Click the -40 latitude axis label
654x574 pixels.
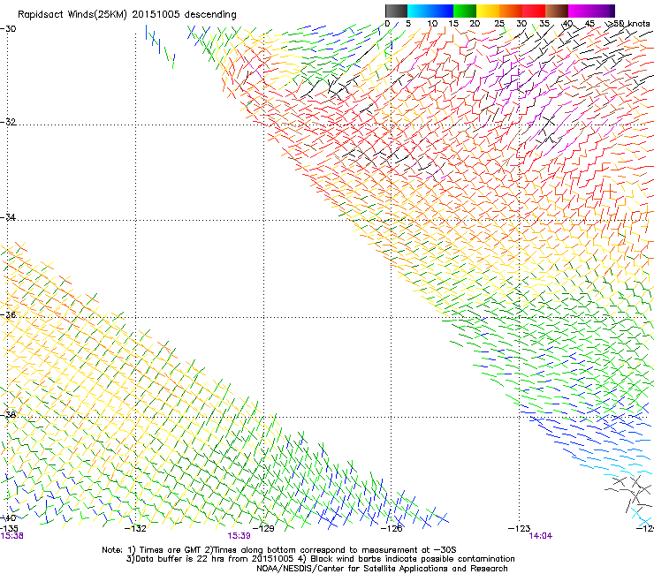click(x=8, y=518)
